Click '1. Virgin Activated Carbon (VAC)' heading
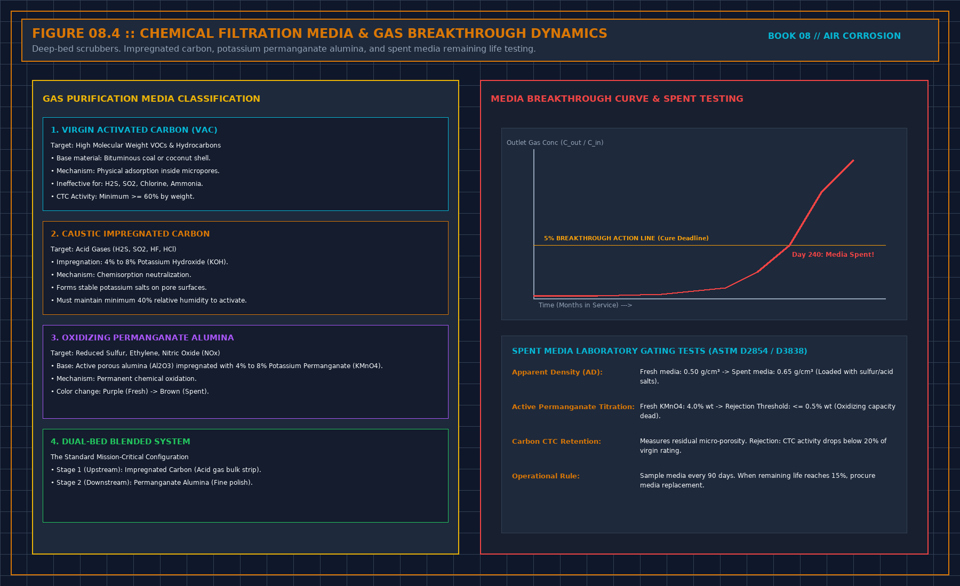Viewport: 960px width, 586px height. (134, 130)
